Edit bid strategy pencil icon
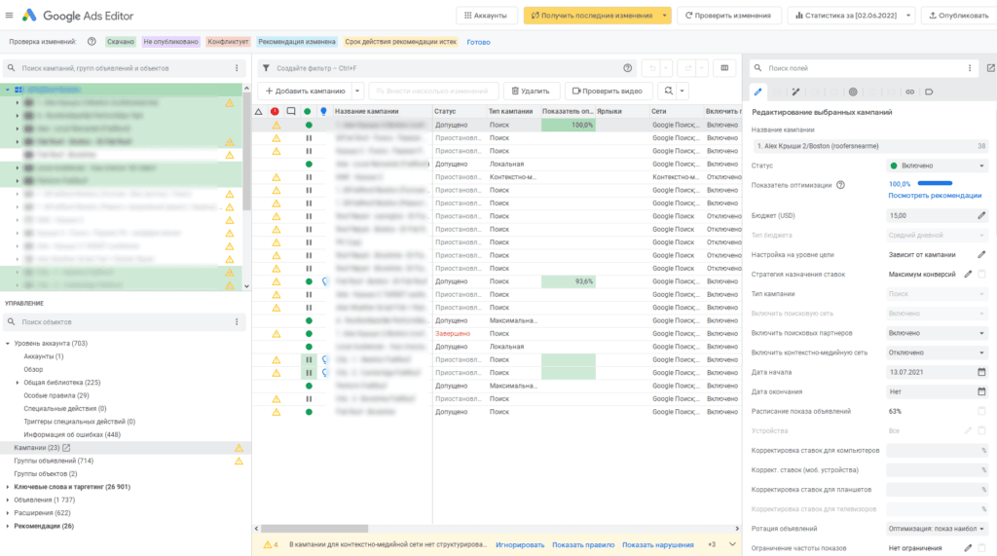The width and height of the screenshot is (997, 556). [x=968, y=275]
